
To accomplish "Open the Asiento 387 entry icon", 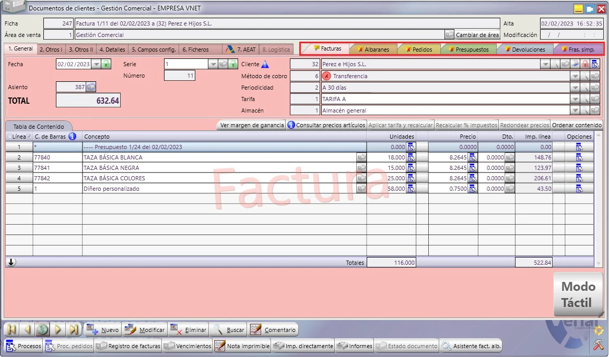I will 91,87.
